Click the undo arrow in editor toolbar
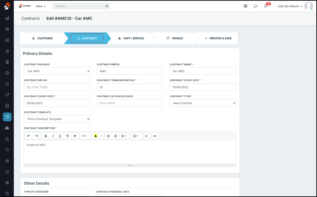Image resolution: width=317 pixels, height=197 pixels. pyautogui.click(x=29, y=136)
